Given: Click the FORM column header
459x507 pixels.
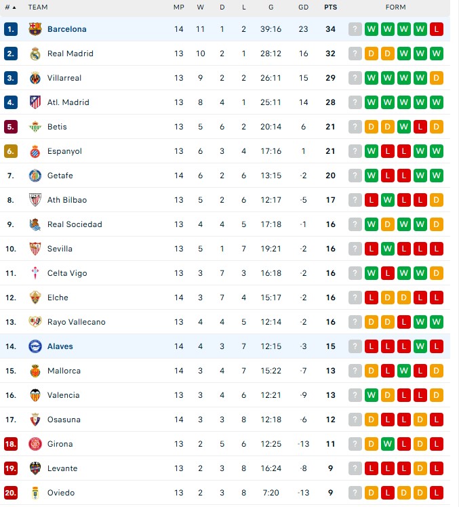Looking at the screenshot, I should [395, 7].
